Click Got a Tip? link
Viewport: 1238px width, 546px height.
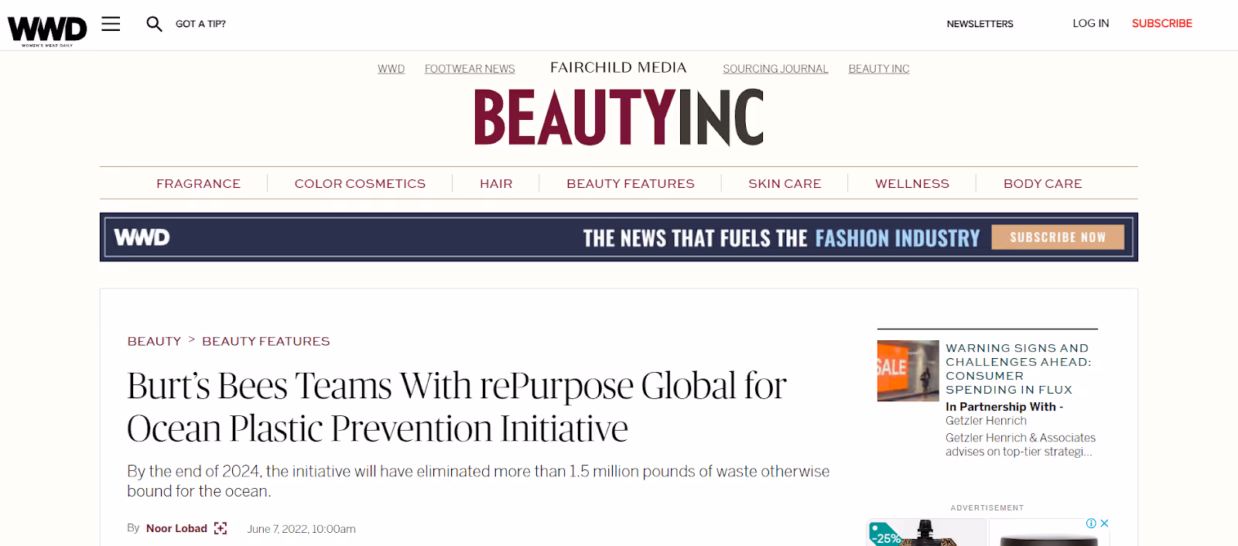[200, 24]
